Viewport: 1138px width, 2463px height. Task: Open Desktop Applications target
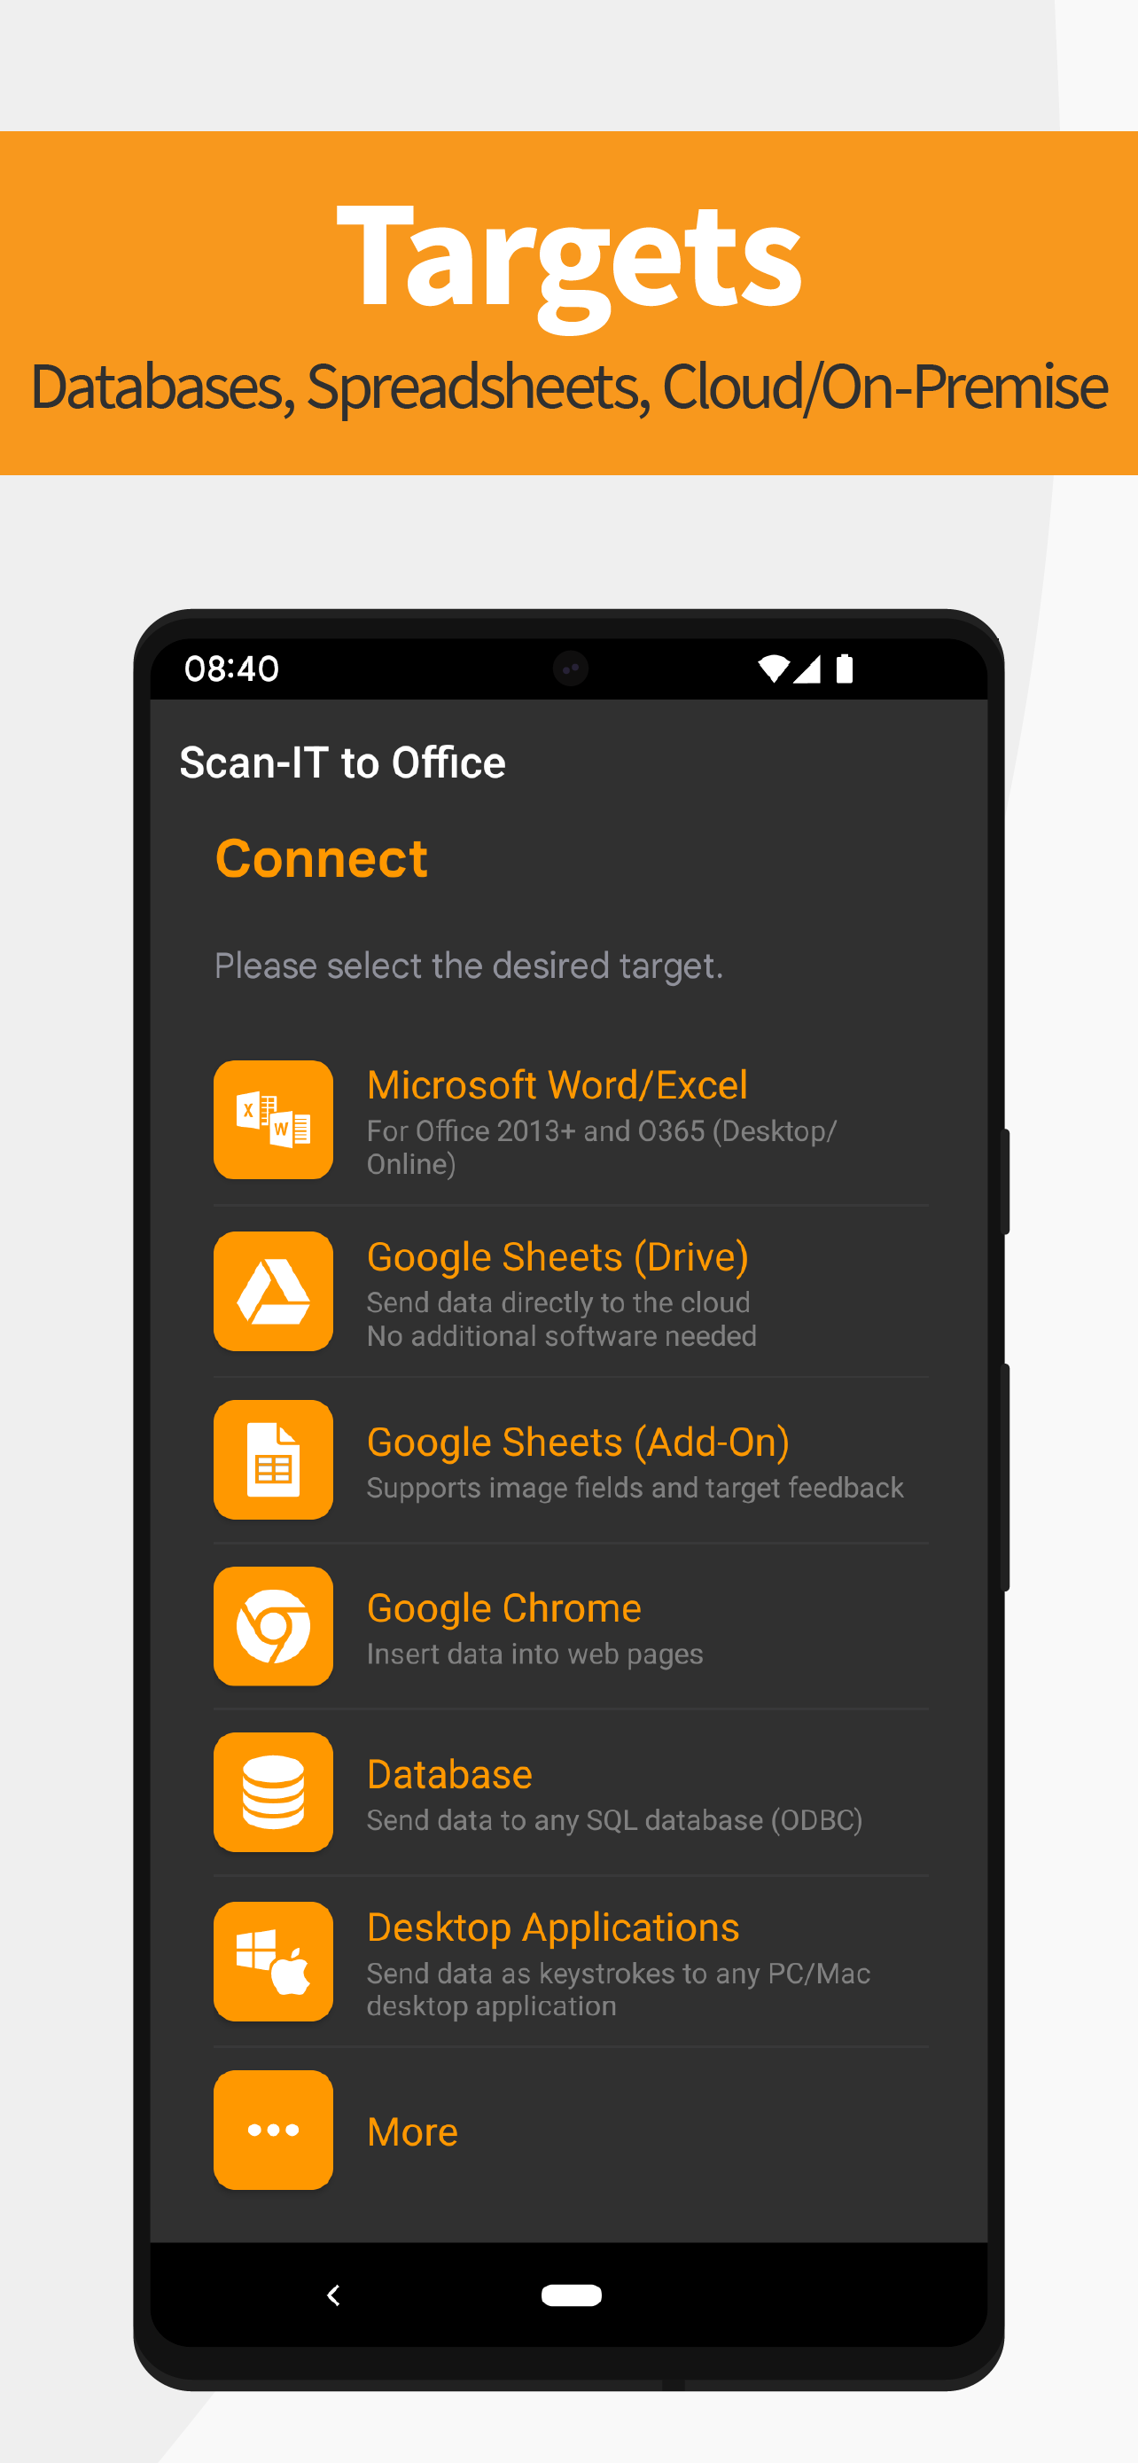[x=572, y=1962]
